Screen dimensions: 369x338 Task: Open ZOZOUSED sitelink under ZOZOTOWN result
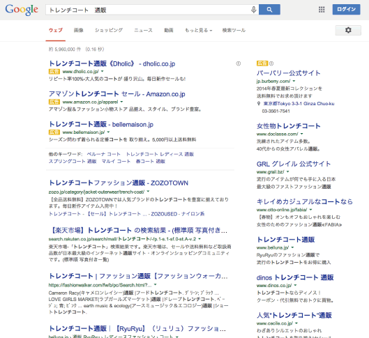164,214
